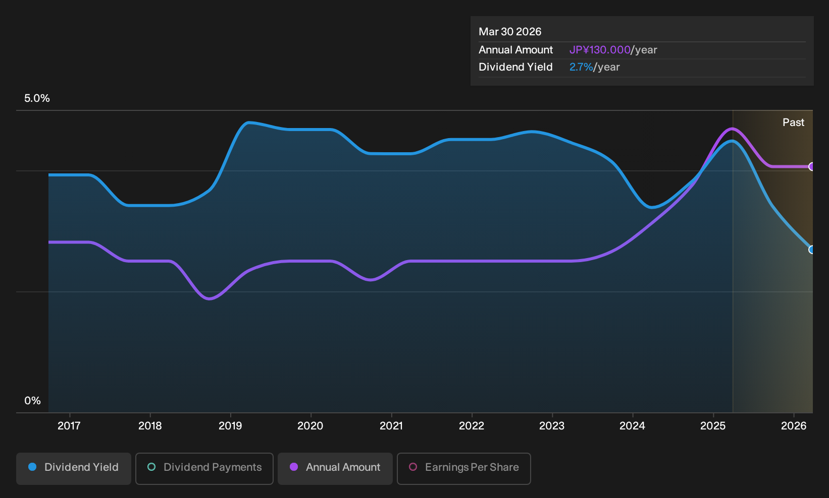Click the blue Dividend Yield legend dot
The image size is (829, 498).
coord(32,467)
